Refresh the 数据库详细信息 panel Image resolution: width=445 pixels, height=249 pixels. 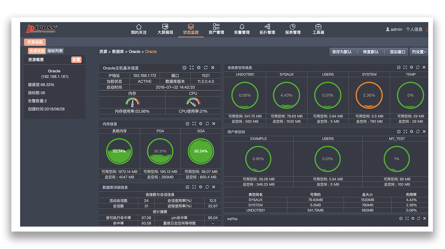(207, 187)
